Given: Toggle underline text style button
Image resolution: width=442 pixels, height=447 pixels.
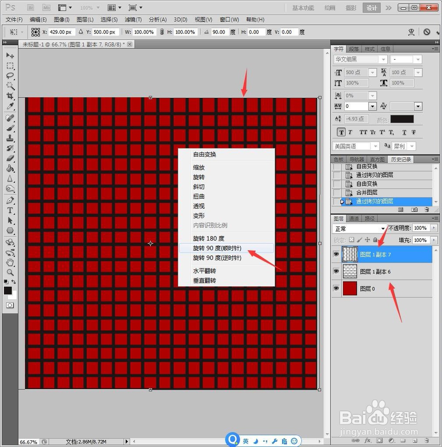Looking at the screenshot, I should [404, 132].
